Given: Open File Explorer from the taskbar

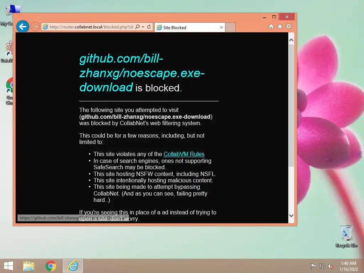Looking at the screenshot, I should tap(29, 266).
